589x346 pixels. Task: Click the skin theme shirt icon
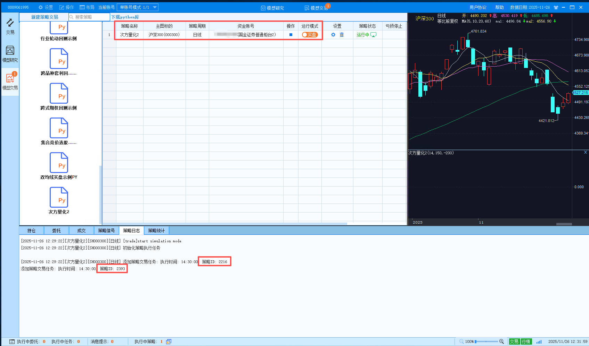pos(556,7)
